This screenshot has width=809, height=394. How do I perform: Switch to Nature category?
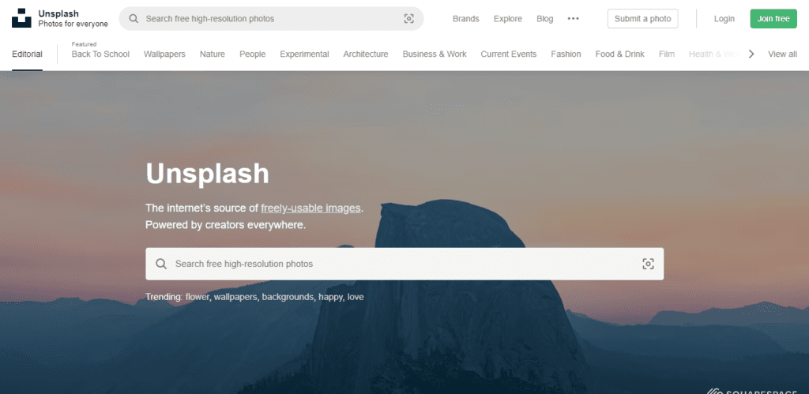213,54
